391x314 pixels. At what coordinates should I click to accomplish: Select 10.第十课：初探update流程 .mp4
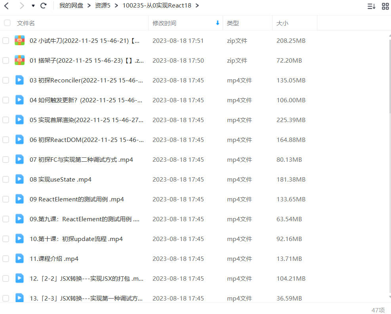(x=76, y=239)
